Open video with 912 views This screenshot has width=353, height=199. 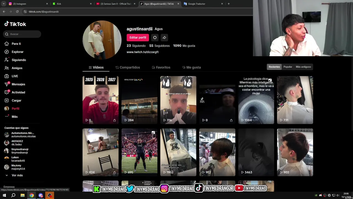(x=217, y=152)
